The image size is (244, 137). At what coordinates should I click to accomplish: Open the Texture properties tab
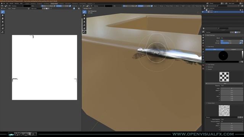[x=203, y=68]
